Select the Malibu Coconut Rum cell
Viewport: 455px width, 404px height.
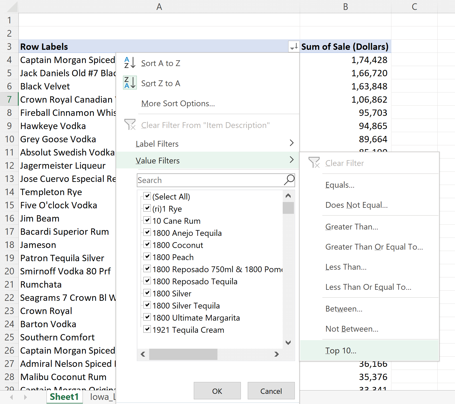point(67,377)
